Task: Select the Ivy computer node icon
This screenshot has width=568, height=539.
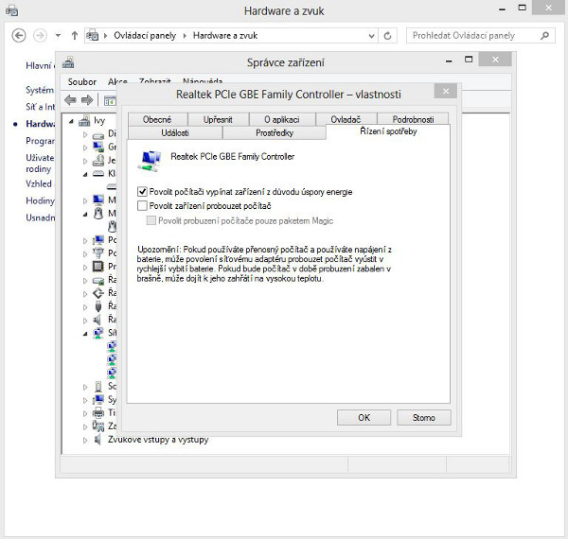Action: coord(84,120)
